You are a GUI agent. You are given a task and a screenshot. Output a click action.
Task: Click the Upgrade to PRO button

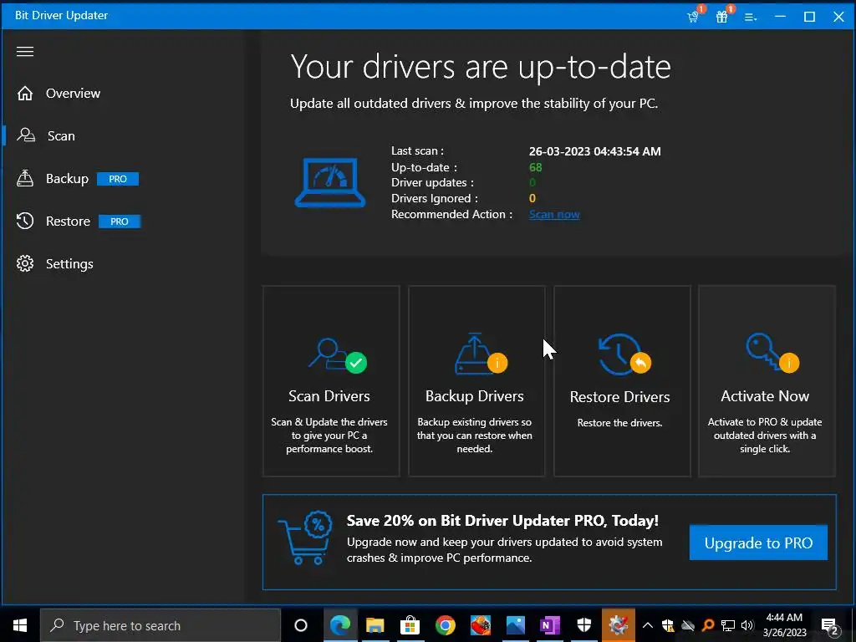click(758, 543)
